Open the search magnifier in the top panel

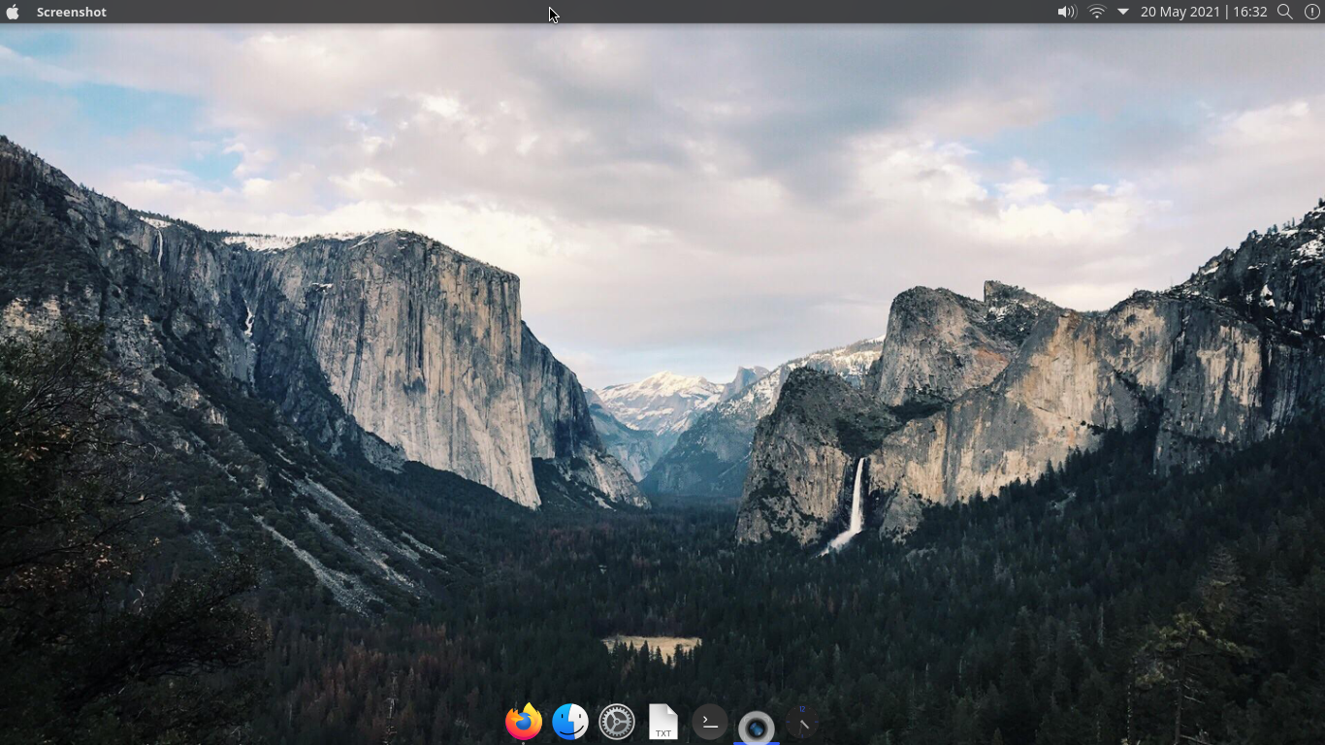1285,12
